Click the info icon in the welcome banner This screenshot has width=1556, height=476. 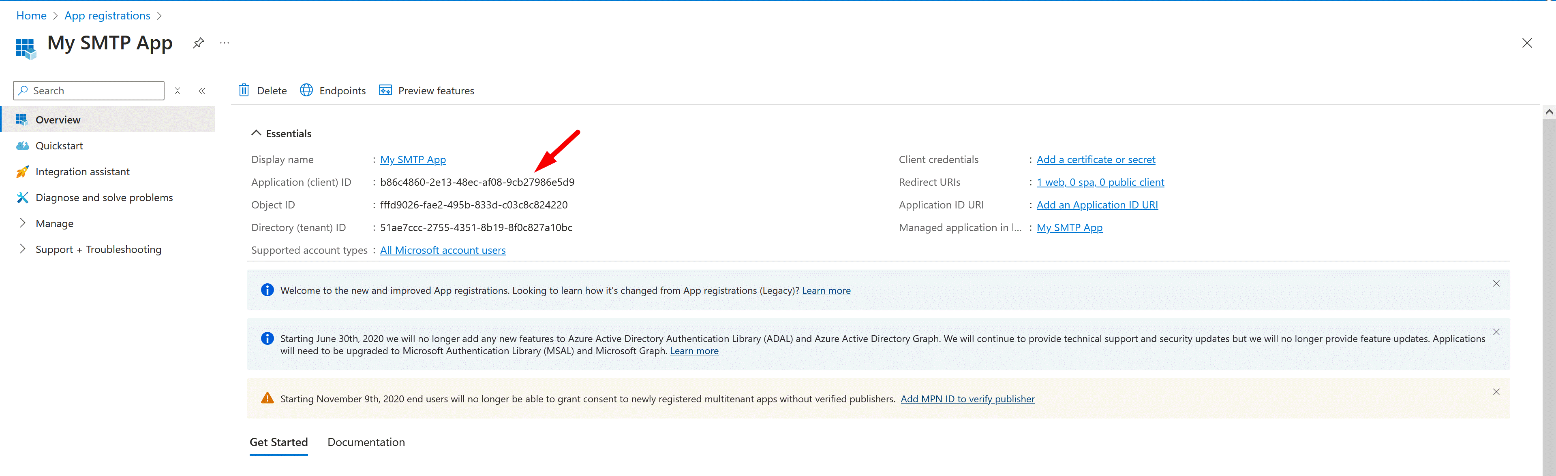coord(267,290)
